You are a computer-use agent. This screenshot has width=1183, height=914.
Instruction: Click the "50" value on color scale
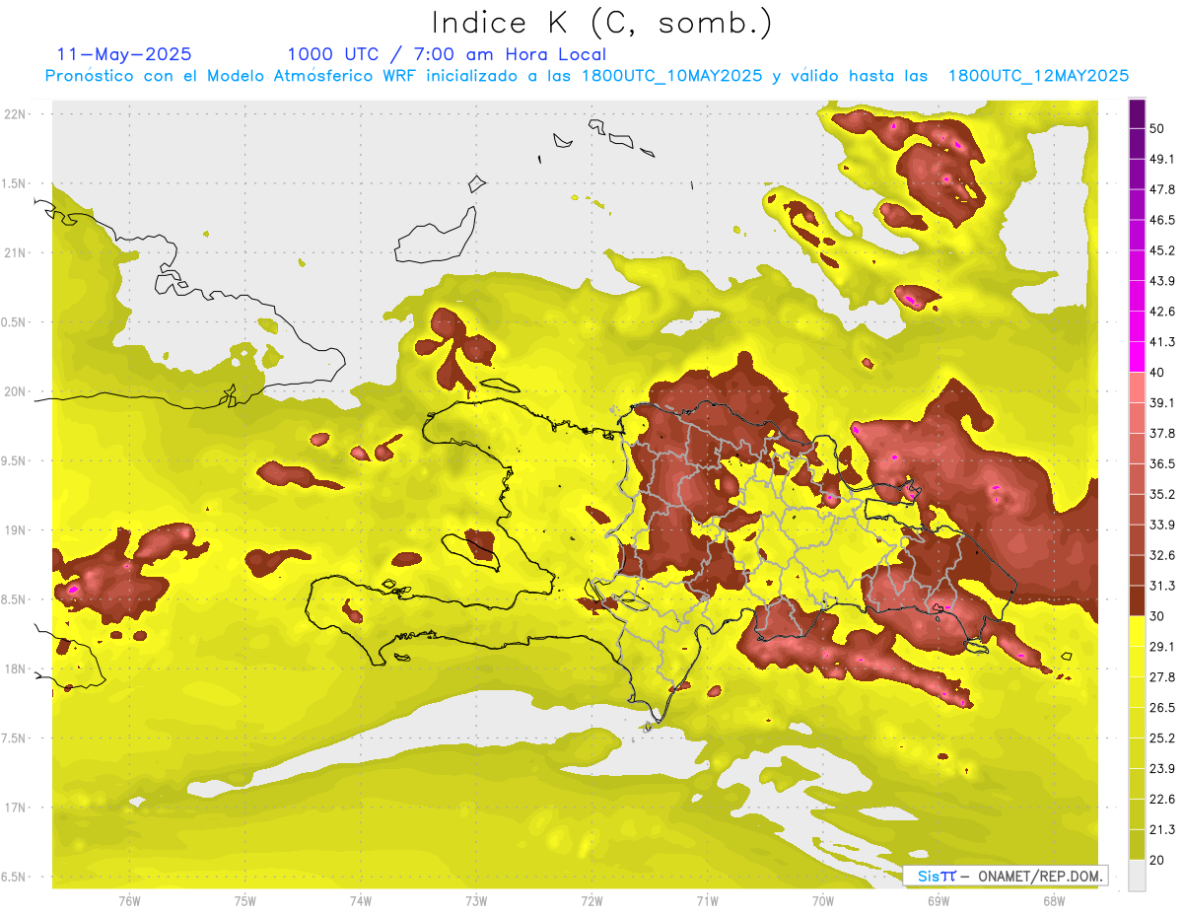pos(1157,128)
